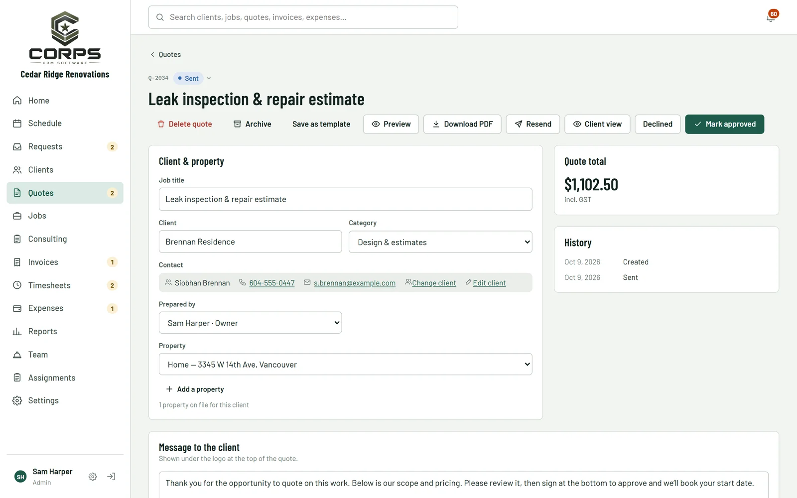The image size is (797, 498).
Task: Delete this quote
Action: coord(185,124)
